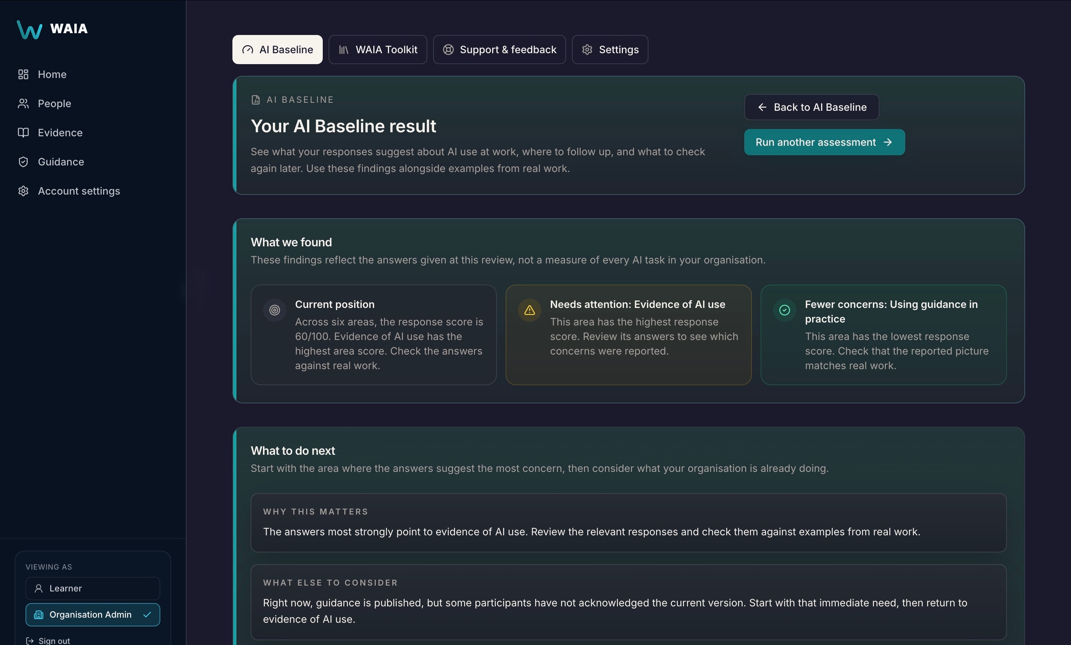Open the Settings tab
The image size is (1071, 645).
point(609,50)
